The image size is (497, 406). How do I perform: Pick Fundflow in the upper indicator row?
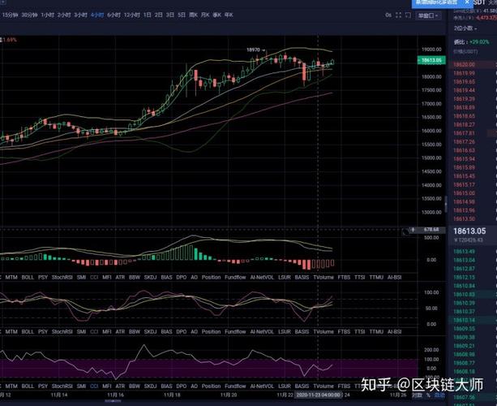(x=236, y=277)
